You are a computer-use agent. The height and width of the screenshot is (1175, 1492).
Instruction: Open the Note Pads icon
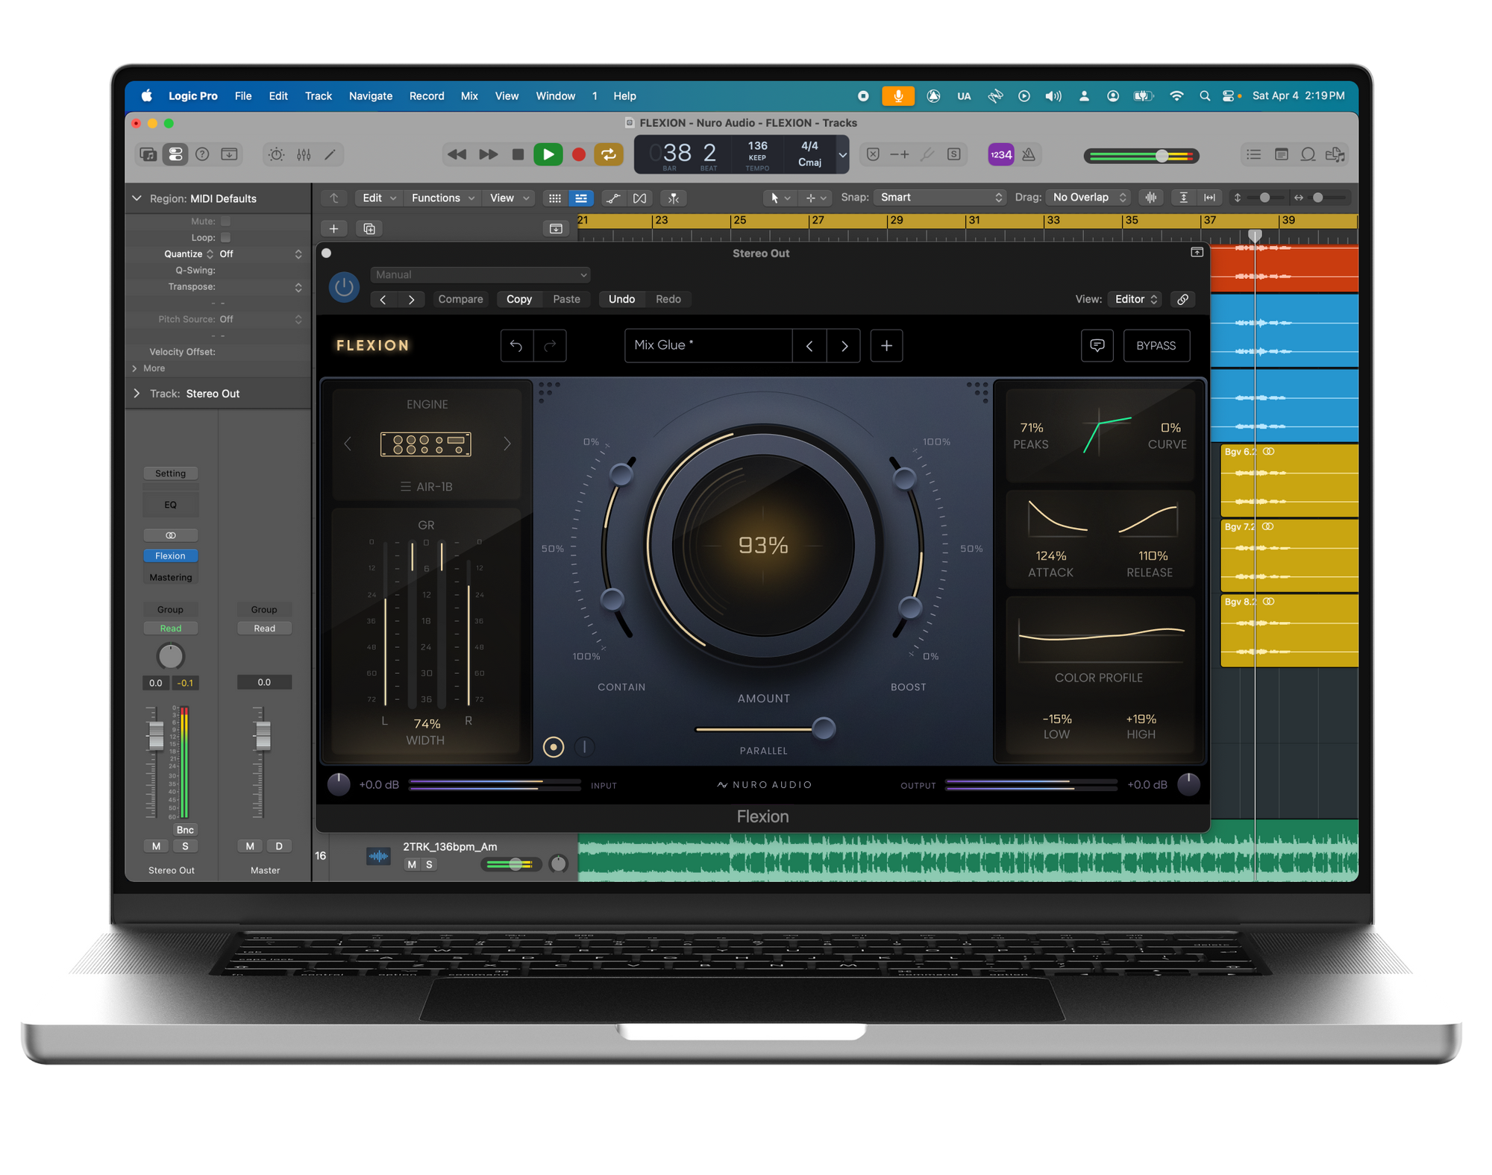pyautogui.click(x=1281, y=154)
